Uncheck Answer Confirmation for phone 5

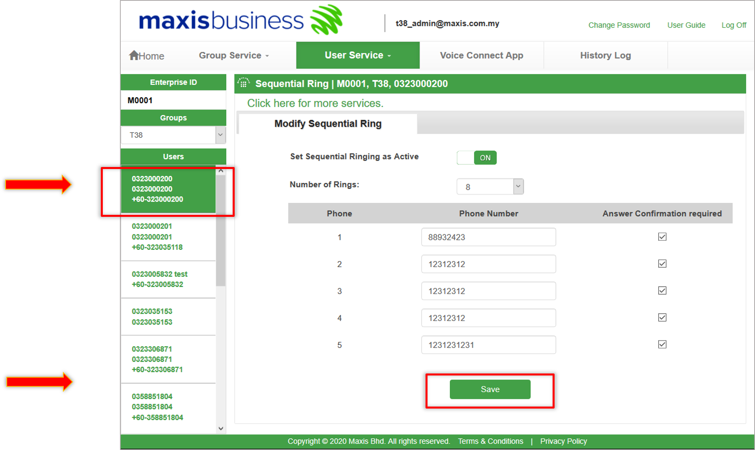pyautogui.click(x=662, y=344)
